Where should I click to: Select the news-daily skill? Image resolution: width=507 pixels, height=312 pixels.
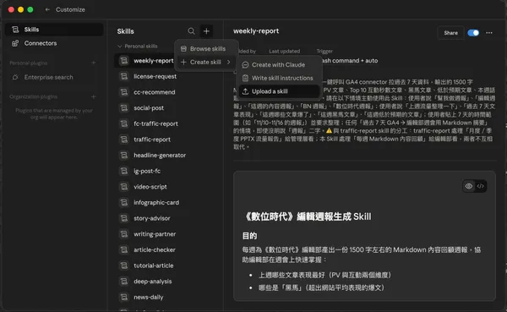tap(166, 297)
